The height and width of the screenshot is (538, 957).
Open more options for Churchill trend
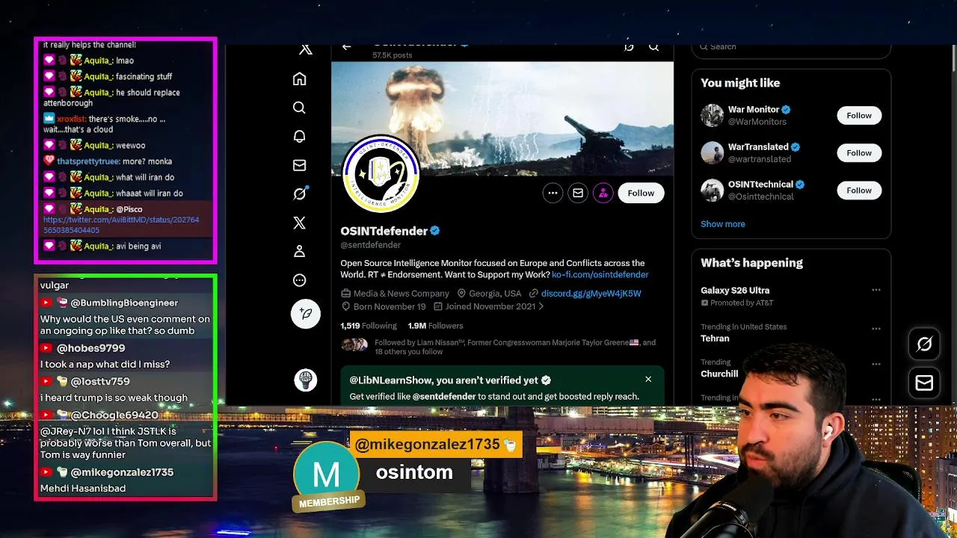click(x=876, y=365)
